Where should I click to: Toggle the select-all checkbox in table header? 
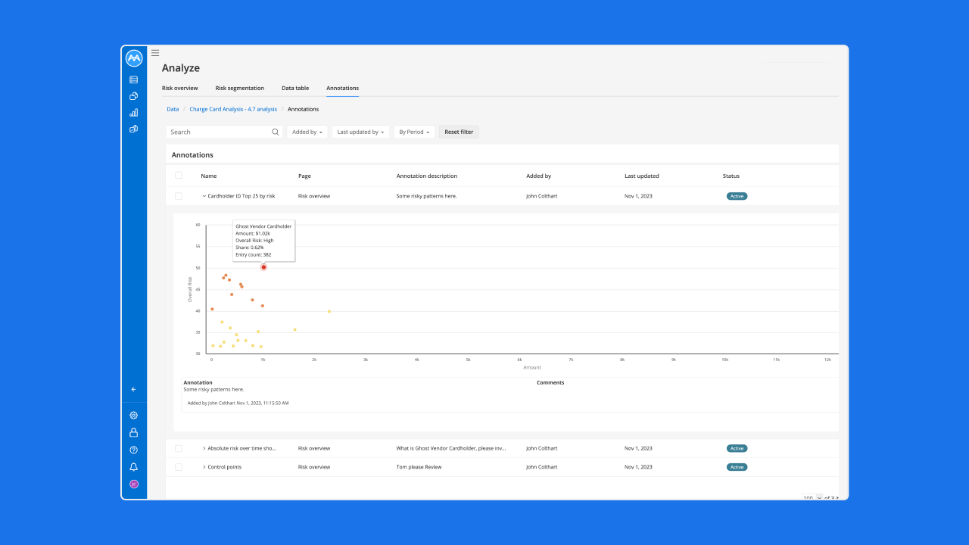179,176
